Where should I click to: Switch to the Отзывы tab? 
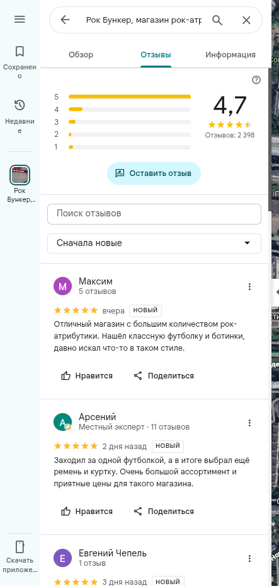pos(156,55)
